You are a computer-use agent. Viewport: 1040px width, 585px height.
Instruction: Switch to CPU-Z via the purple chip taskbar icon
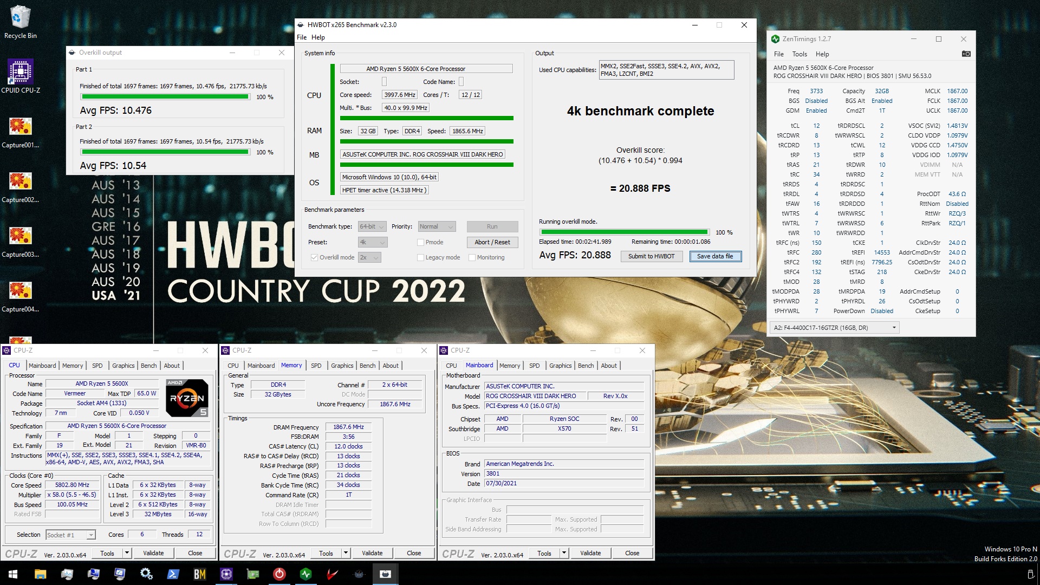226,574
